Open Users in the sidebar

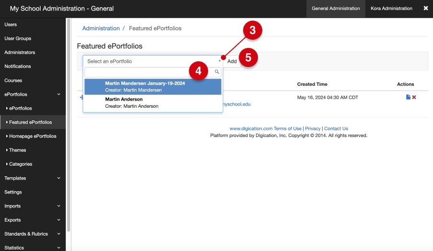pyautogui.click(x=11, y=24)
